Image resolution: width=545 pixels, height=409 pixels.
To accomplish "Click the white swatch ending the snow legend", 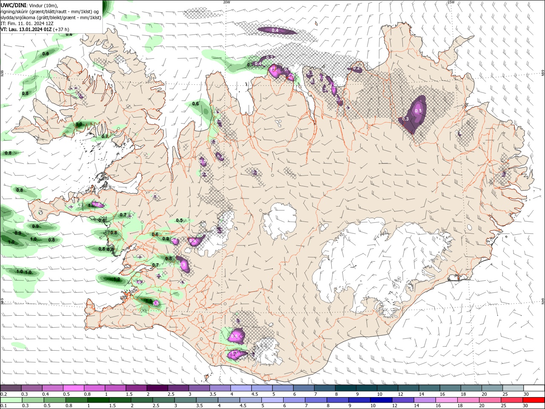I will click(534, 388).
